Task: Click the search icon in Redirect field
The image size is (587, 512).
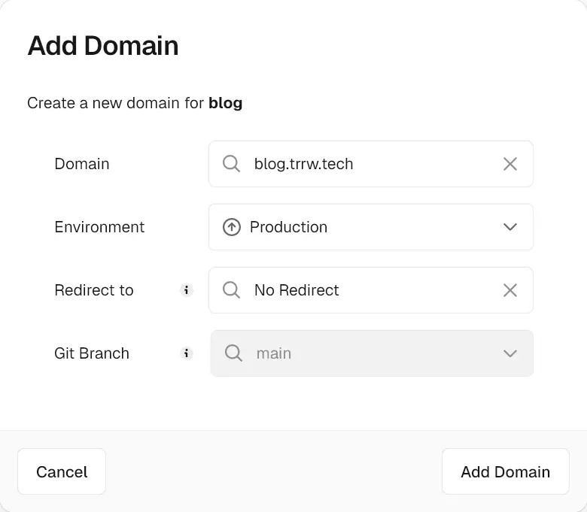Action: tap(232, 290)
